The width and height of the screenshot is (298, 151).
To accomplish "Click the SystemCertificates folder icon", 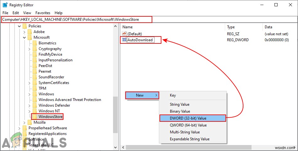I will 35,83.
